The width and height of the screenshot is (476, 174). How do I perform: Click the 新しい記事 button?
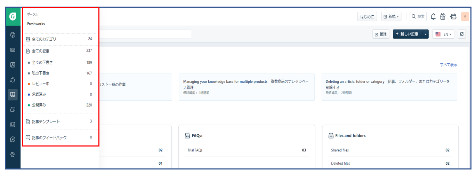pos(408,34)
